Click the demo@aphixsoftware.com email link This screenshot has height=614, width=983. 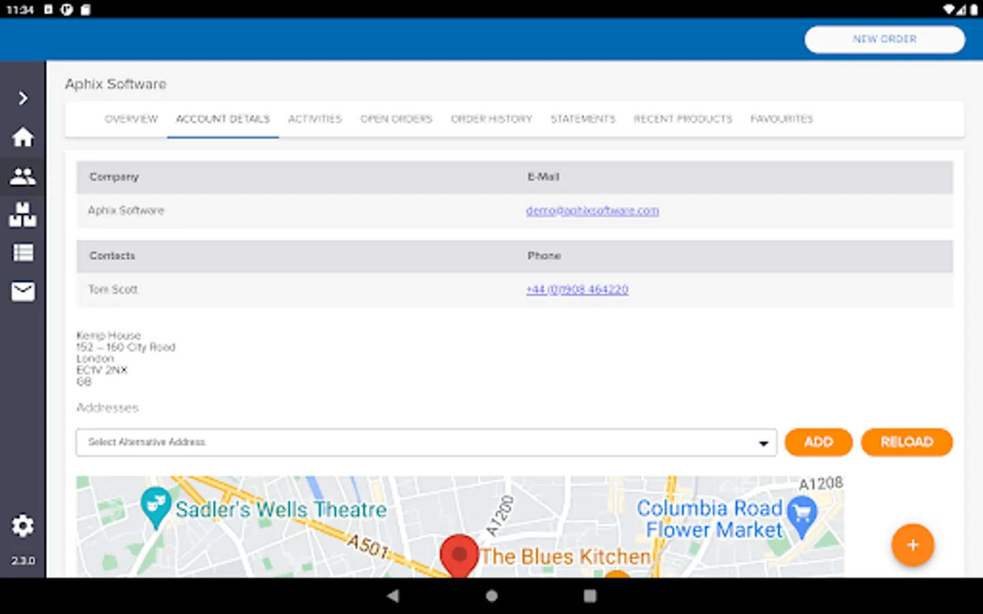click(593, 211)
